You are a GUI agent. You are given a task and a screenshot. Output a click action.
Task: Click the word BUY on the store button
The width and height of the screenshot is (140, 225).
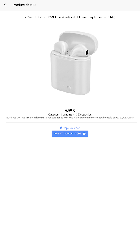[x=57, y=134]
